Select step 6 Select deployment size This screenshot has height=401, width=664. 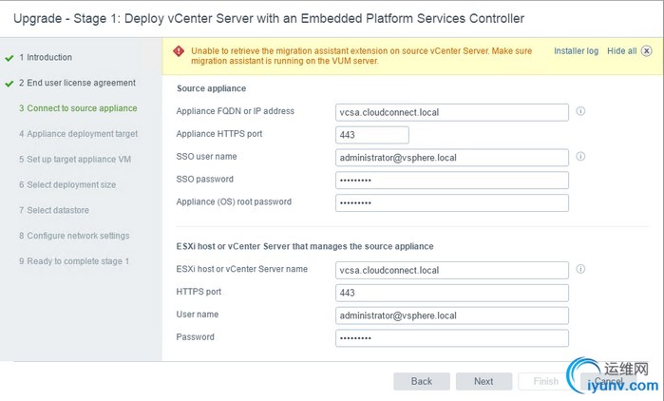pos(67,184)
